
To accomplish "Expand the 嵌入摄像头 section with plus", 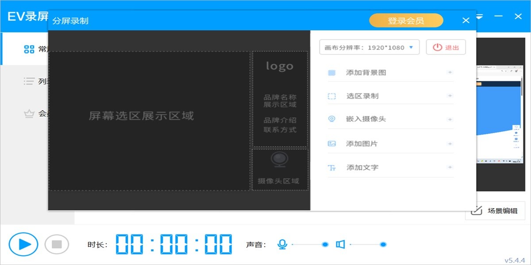I will pos(450,120).
